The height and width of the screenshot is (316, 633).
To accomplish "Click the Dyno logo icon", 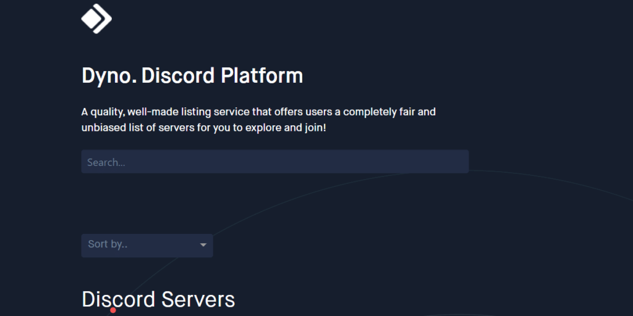I will (96, 19).
